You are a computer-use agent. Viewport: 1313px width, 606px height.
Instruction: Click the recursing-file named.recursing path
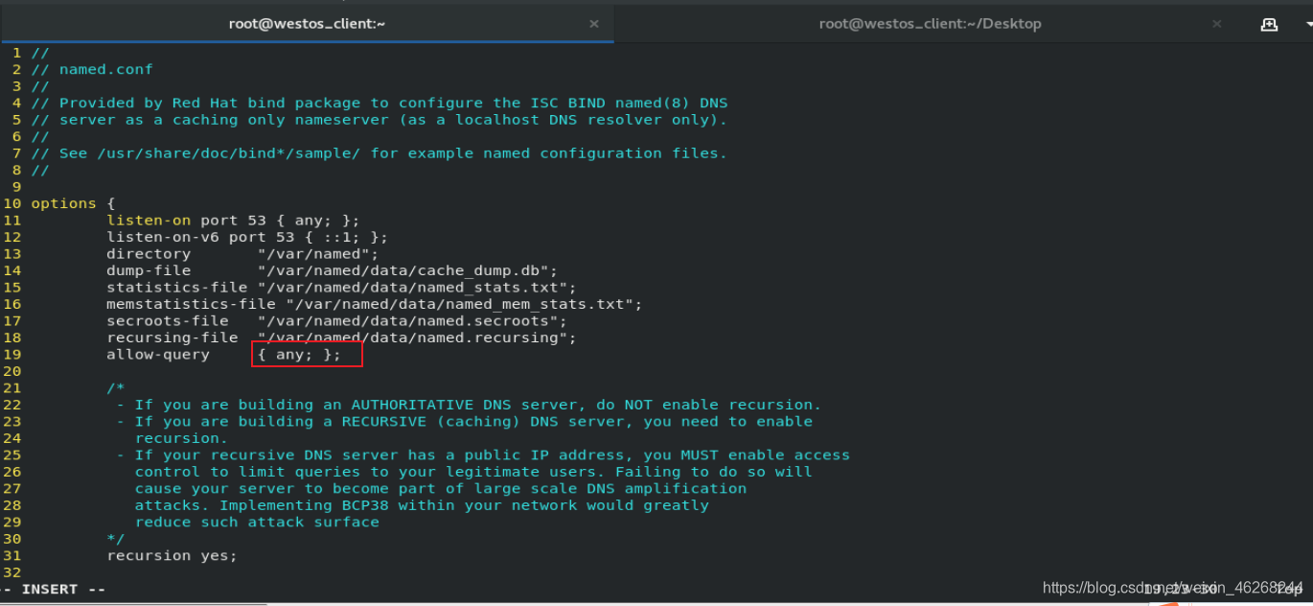(x=417, y=338)
